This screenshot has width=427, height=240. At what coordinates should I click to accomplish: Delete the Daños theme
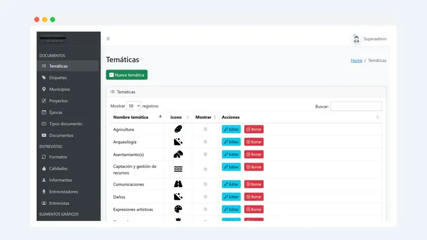(254, 197)
